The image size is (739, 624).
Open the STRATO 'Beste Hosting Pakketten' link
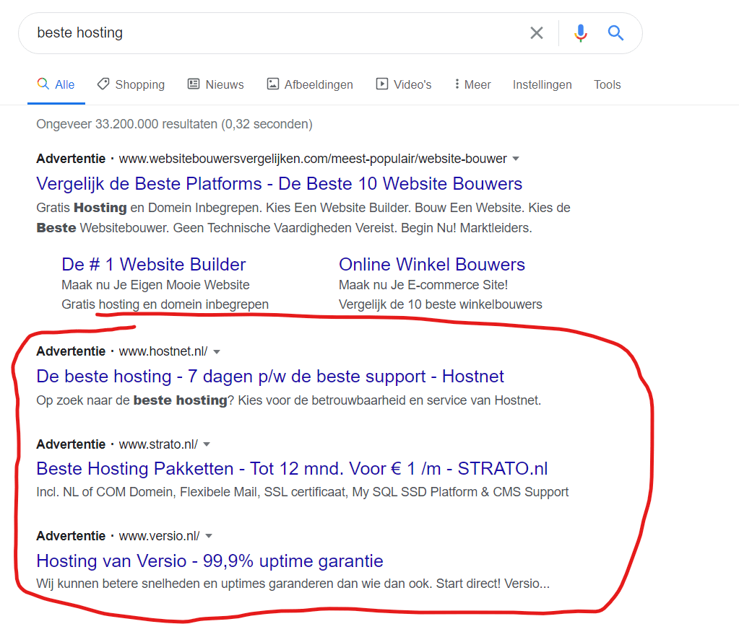click(292, 469)
